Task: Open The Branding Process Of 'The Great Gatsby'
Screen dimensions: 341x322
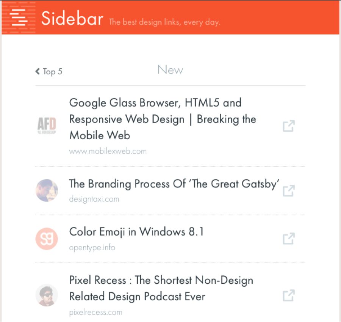Action: [174, 184]
